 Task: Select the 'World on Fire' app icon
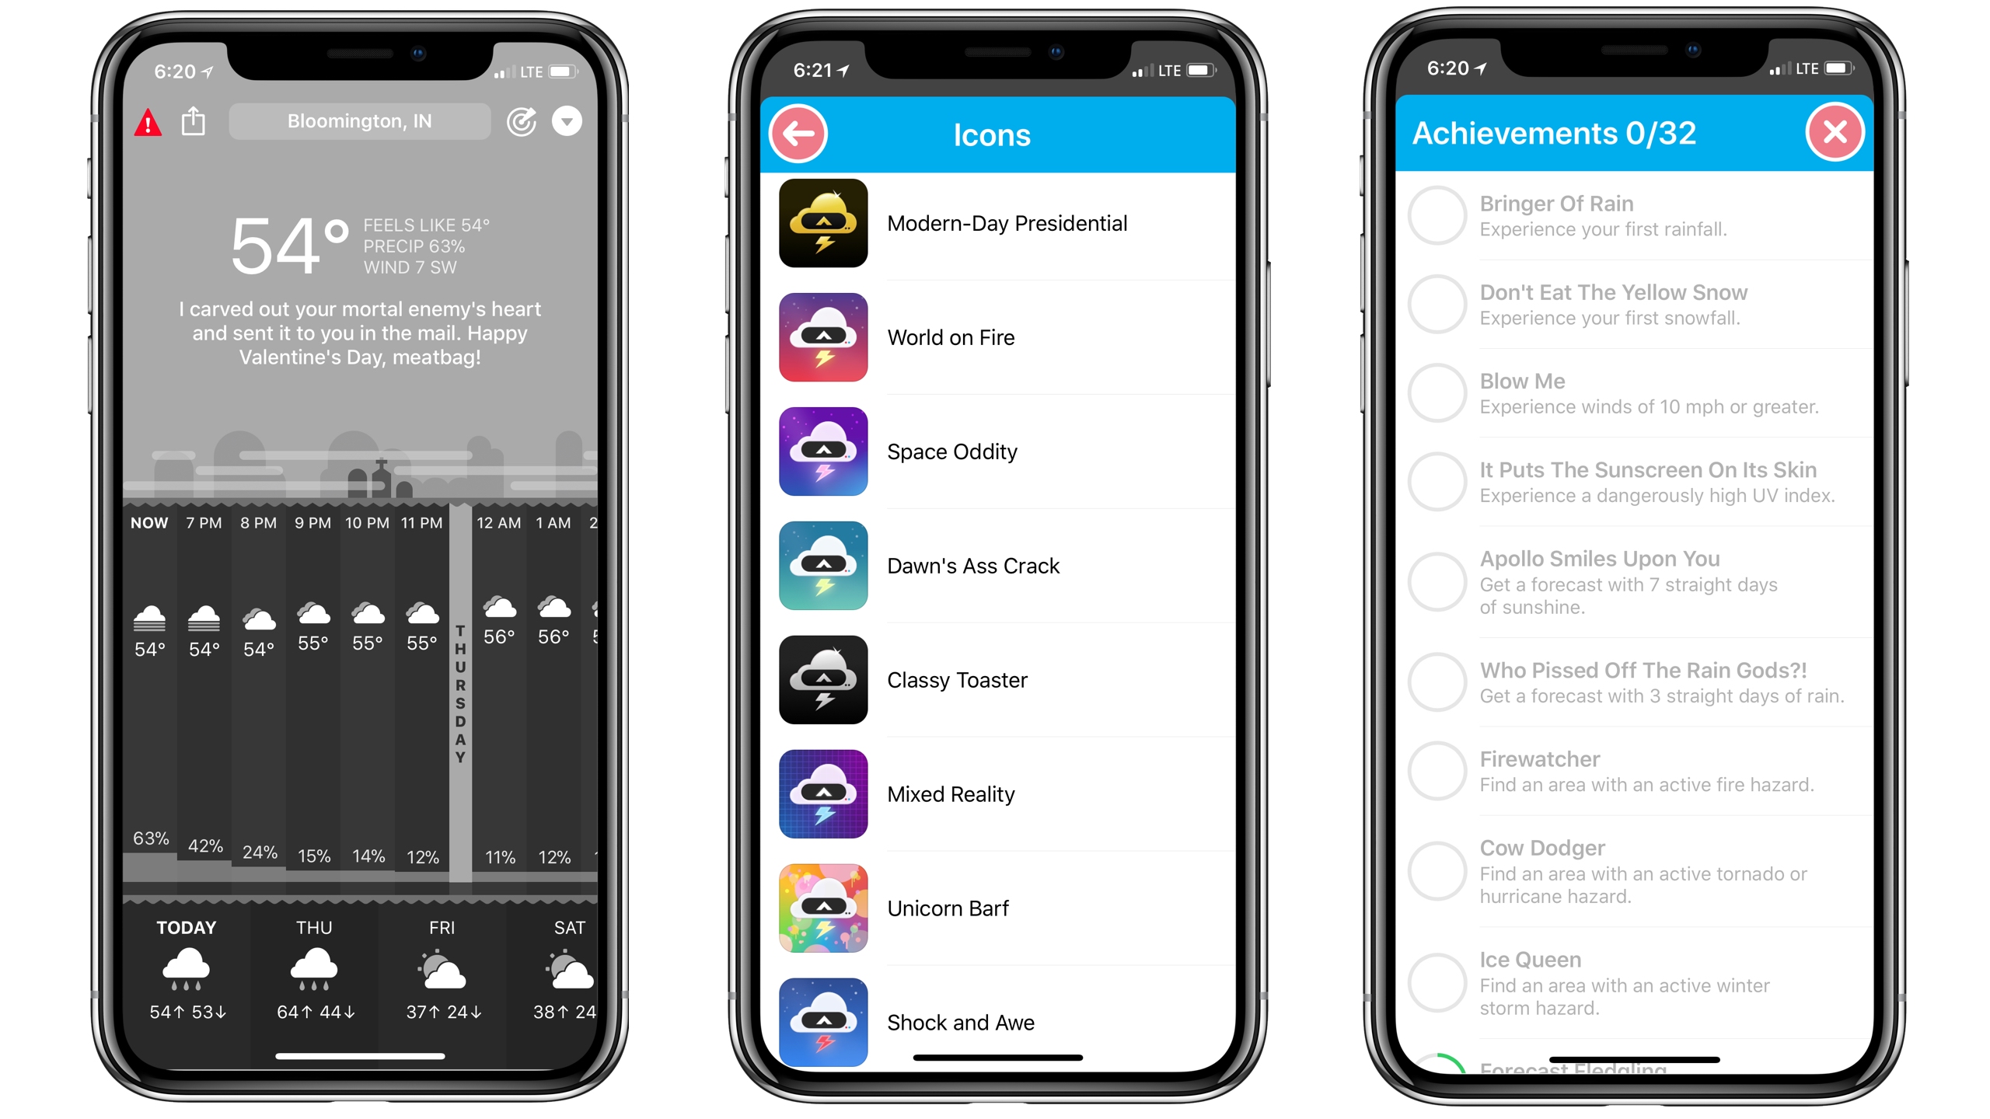pos(822,336)
